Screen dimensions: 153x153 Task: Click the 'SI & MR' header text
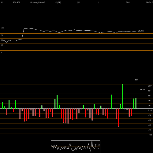click(16, 2)
